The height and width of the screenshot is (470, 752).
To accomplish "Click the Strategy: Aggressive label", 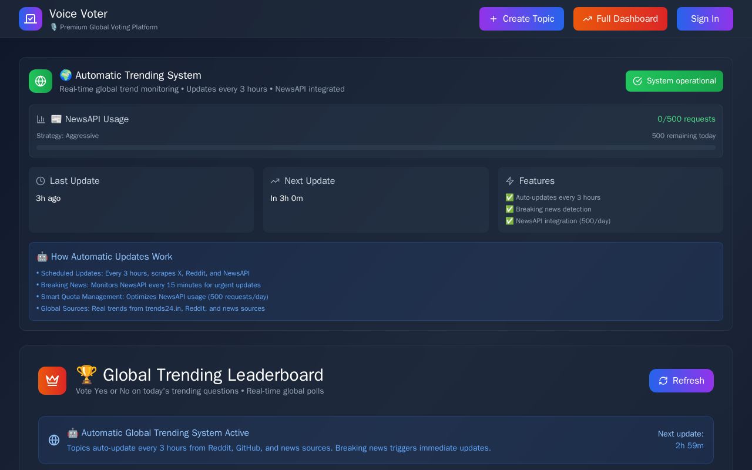I will pyautogui.click(x=68, y=136).
